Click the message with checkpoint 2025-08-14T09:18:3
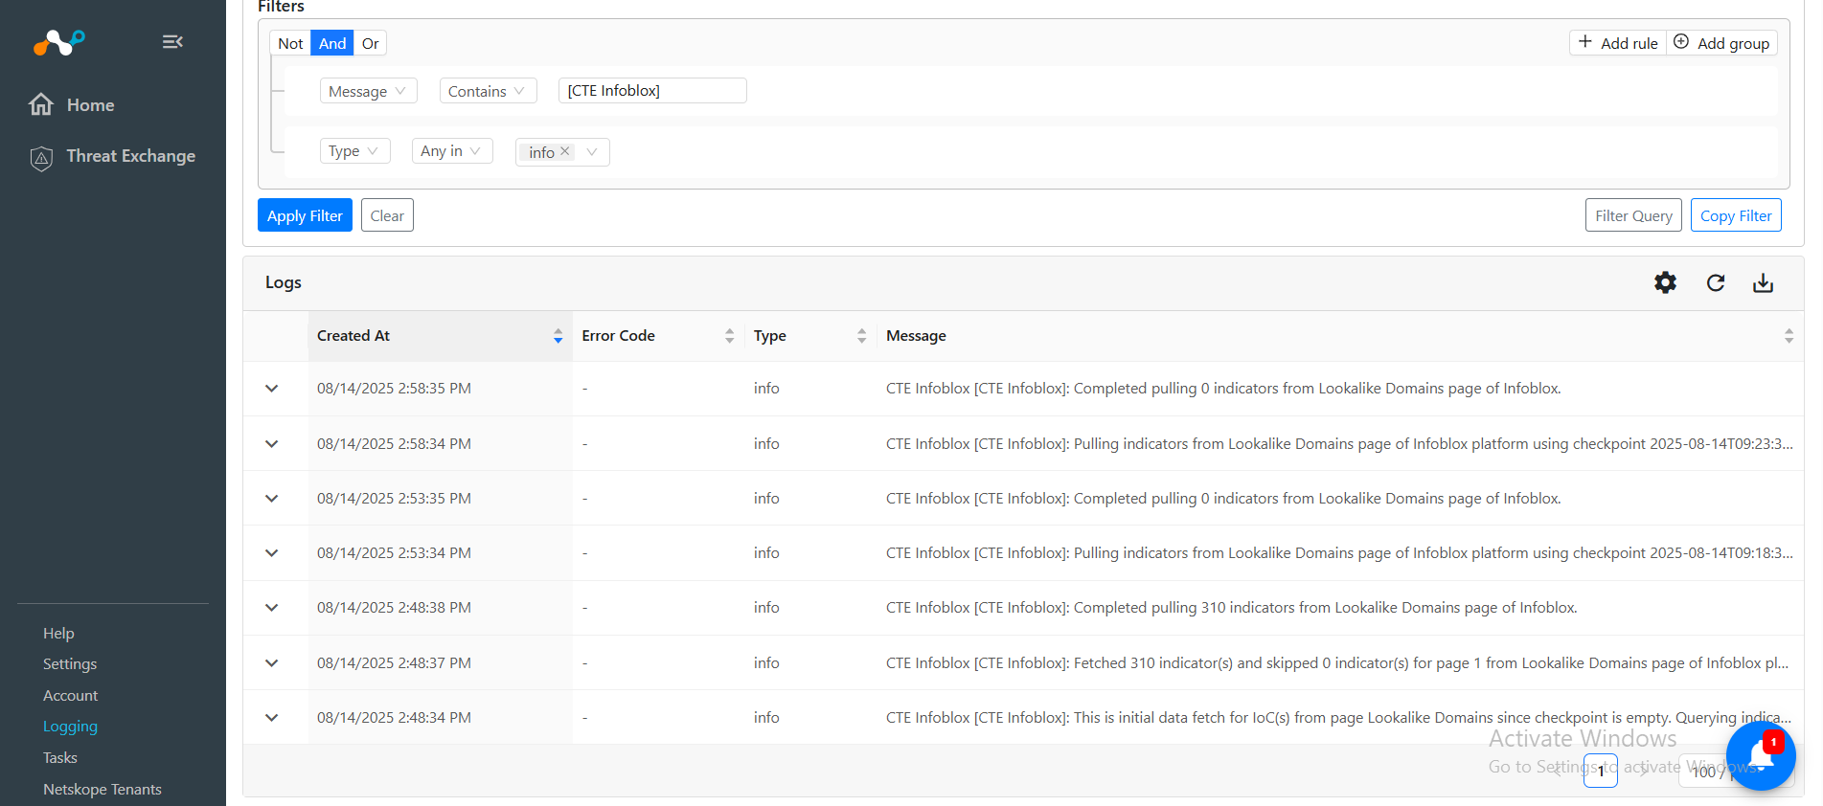 [x=1339, y=553]
